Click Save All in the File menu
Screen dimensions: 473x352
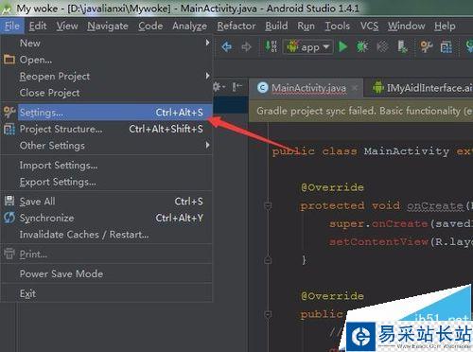107,202
